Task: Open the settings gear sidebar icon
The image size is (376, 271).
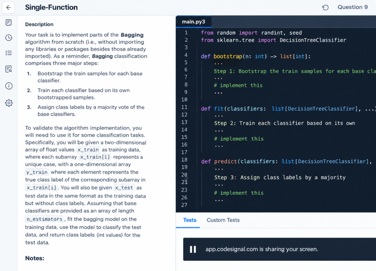Action: click(x=9, y=103)
